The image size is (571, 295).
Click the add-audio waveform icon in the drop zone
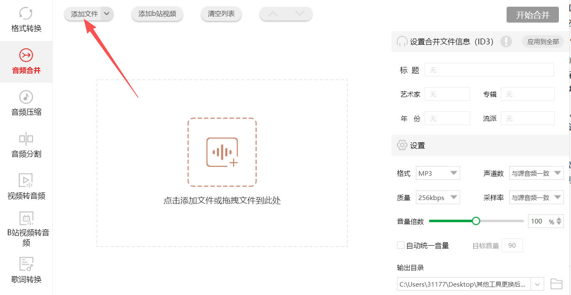(x=222, y=152)
